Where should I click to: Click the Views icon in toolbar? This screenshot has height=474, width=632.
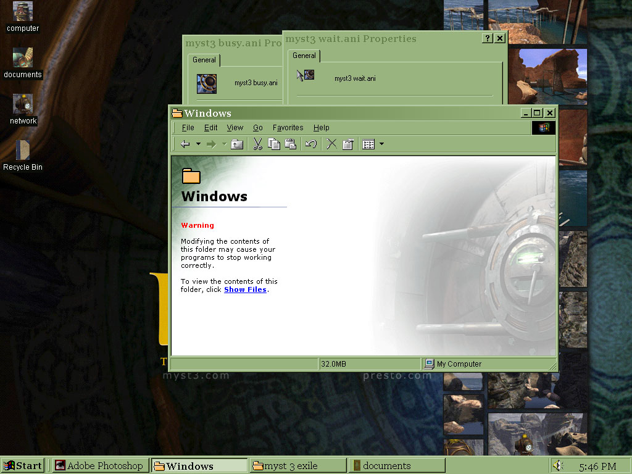pyautogui.click(x=369, y=144)
